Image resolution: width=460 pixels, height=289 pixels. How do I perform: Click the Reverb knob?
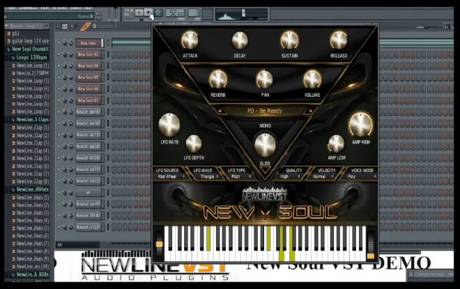click(x=217, y=79)
